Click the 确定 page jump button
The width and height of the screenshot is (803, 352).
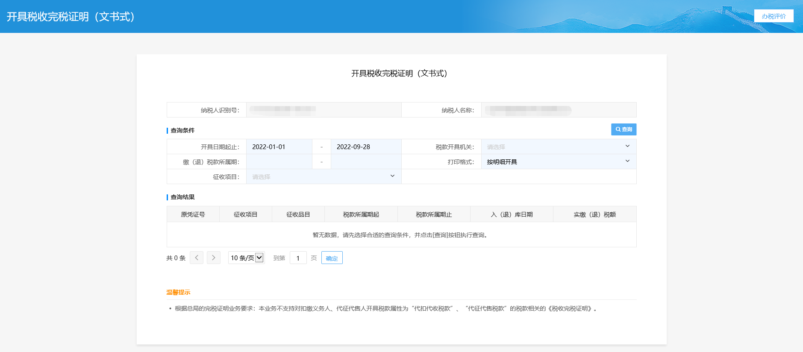[332, 258]
